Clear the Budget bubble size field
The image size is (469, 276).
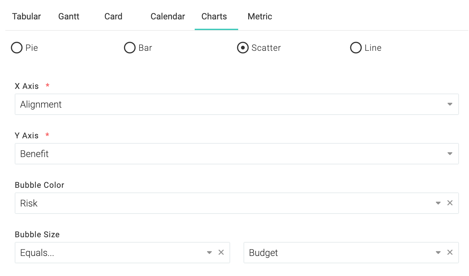pyautogui.click(x=450, y=252)
